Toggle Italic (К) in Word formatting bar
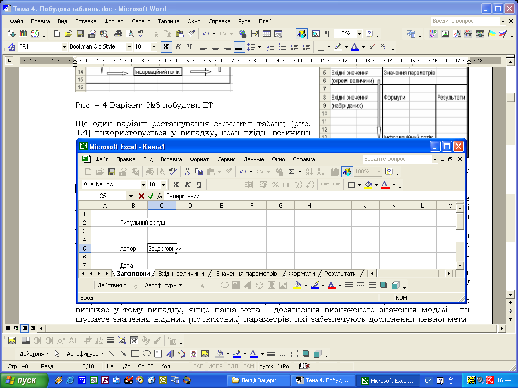This screenshot has height=388, width=518. pos(178,47)
